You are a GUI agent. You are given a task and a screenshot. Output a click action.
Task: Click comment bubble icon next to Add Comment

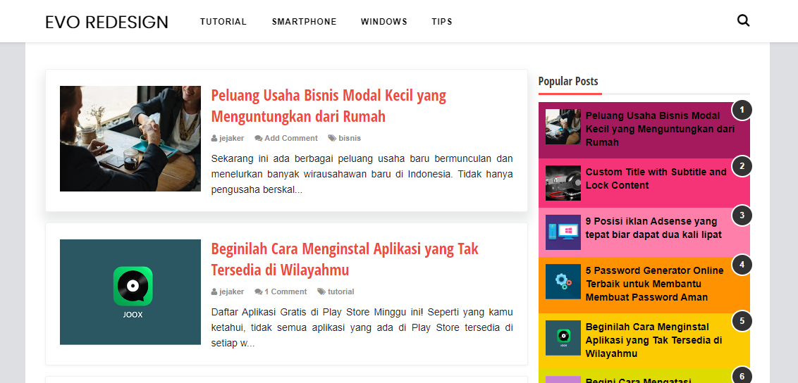(259, 138)
